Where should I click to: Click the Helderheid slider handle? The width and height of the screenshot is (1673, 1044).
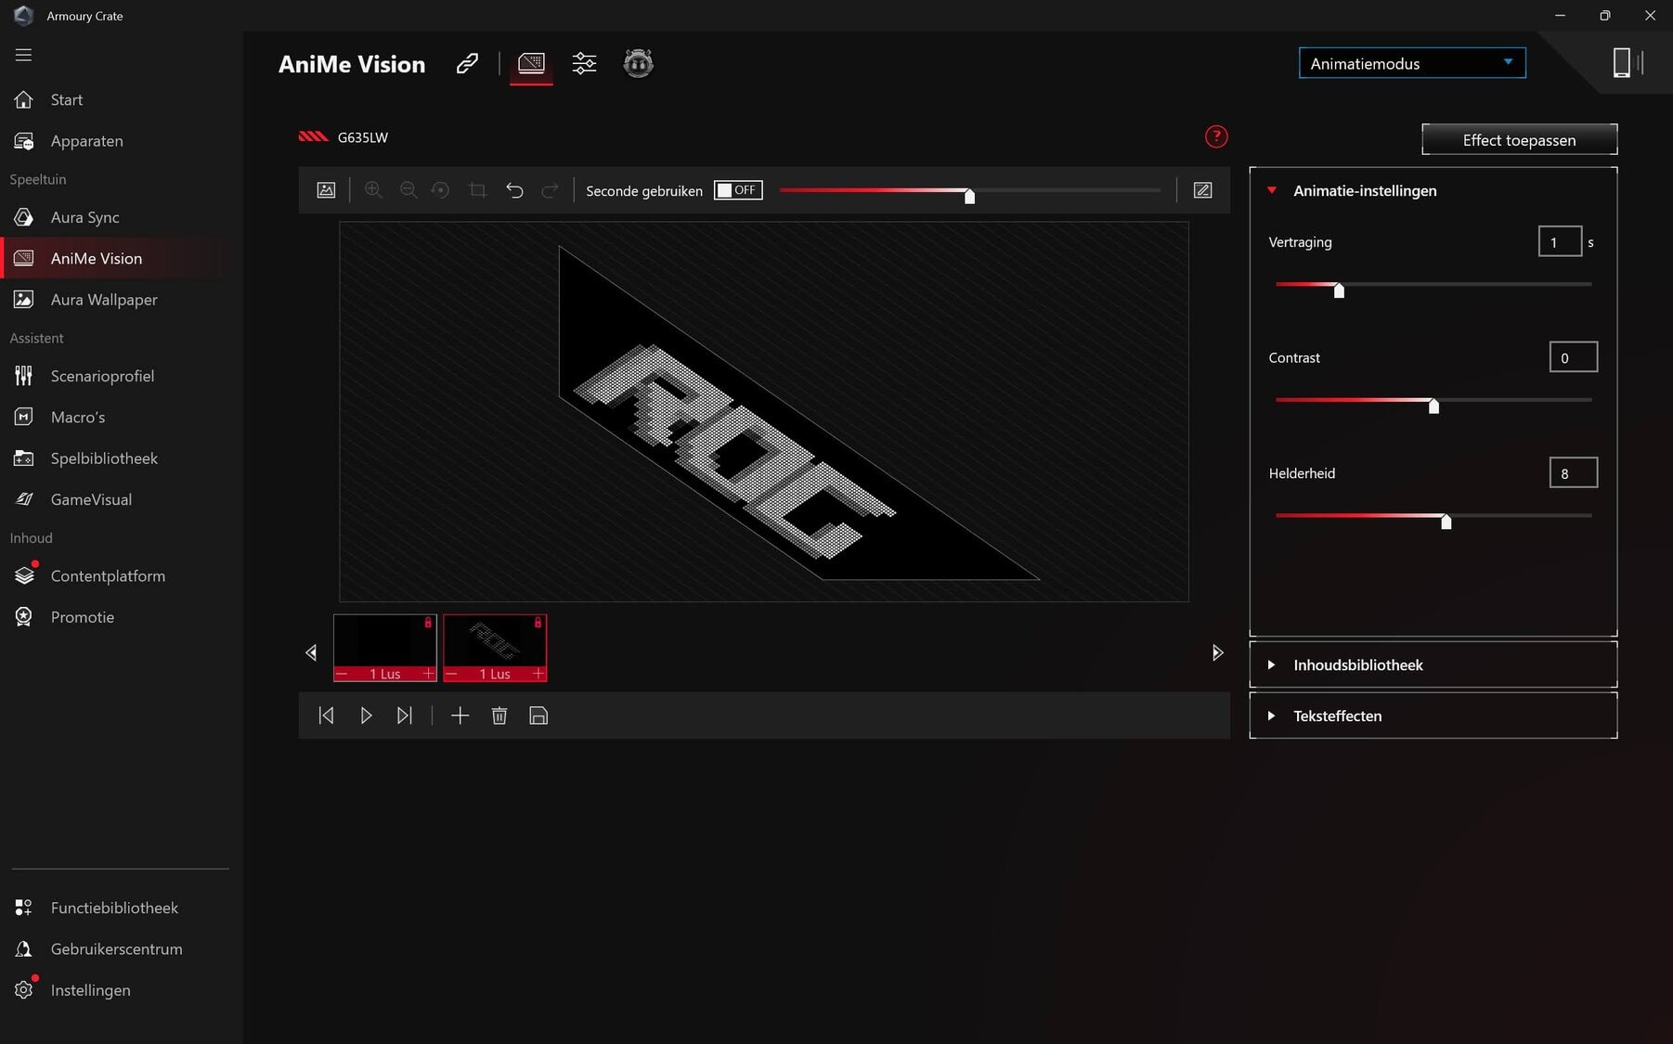click(x=1446, y=522)
